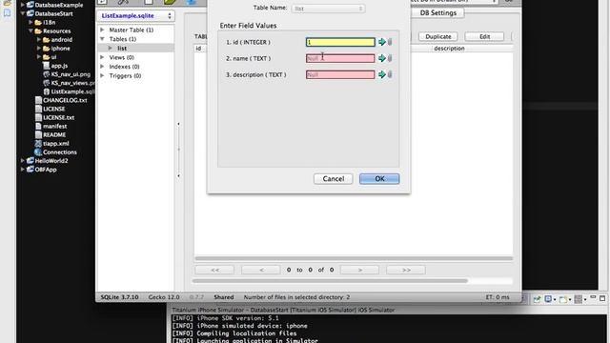Select the app.js file icon
This screenshot has height=343, width=610.
coord(47,66)
